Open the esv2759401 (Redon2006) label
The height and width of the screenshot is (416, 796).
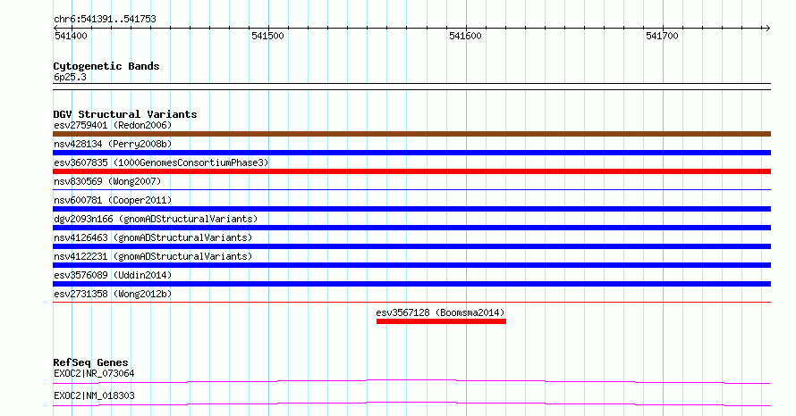tap(113, 125)
